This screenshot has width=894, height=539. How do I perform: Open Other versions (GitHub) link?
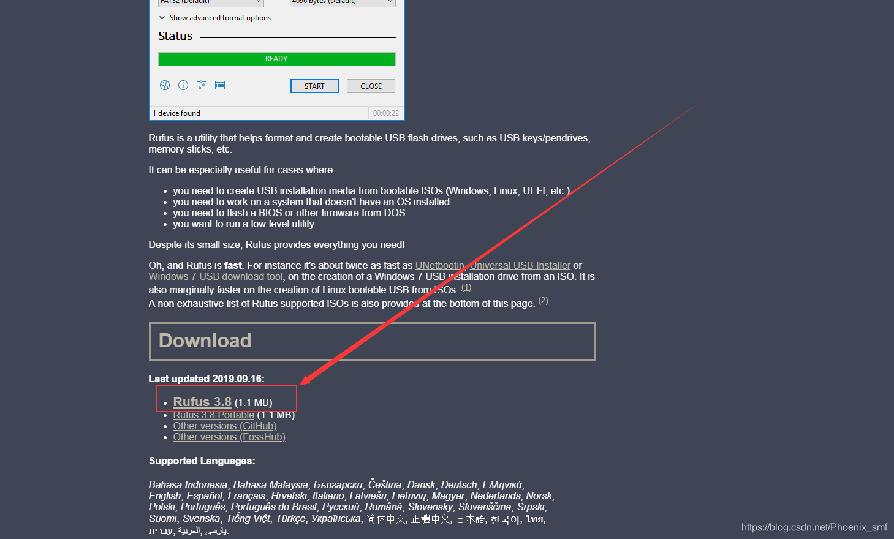tap(225, 426)
